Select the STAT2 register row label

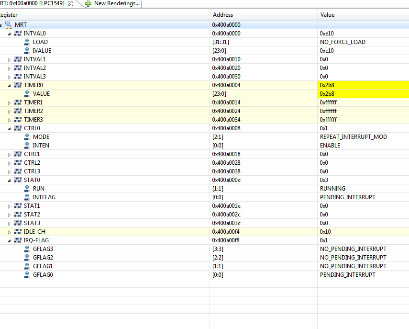(x=32, y=215)
